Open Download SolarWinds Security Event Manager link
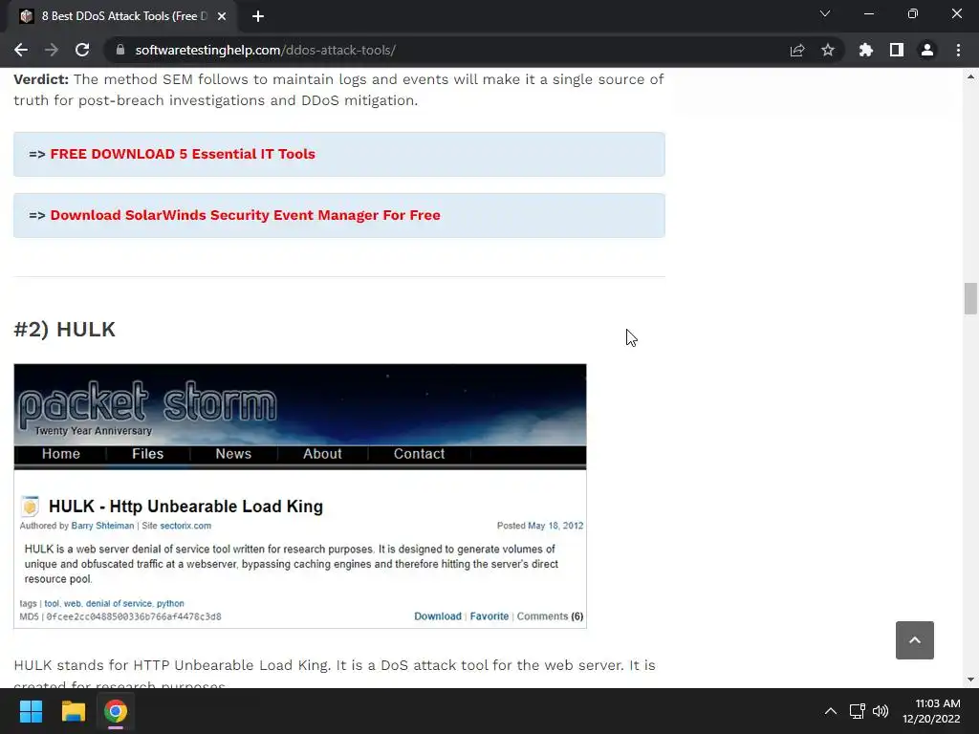The image size is (979, 734). [245, 215]
